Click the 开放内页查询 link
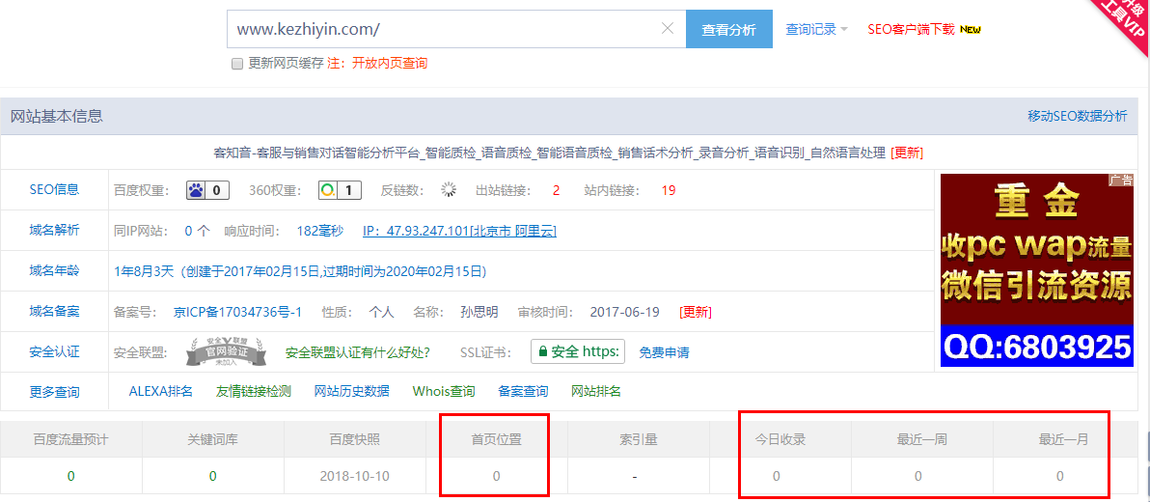Screen dimensions: 1150x502 tap(390, 63)
